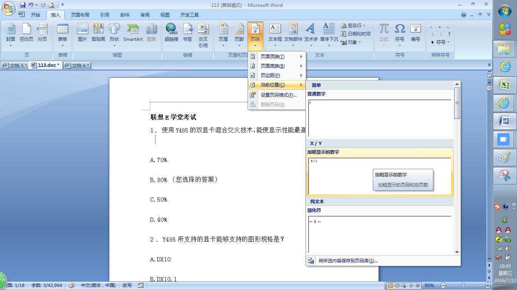Switch to the Review (审阅) tab
Viewport: 517px width, 290px height.
[145, 15]
